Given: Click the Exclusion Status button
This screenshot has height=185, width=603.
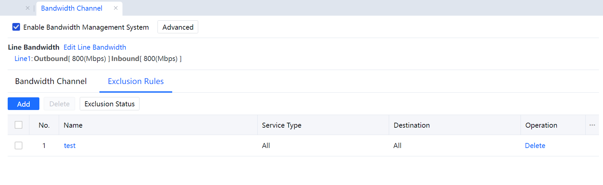Looking at the screenshot, I should pyautogui.click(x=109, y=104).
